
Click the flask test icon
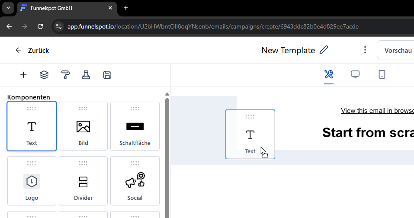(x=86, y=75)
